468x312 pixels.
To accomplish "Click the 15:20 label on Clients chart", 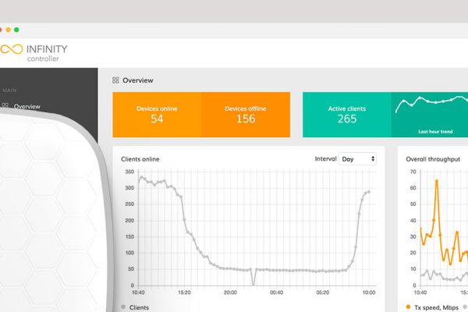I will (184, 292).
